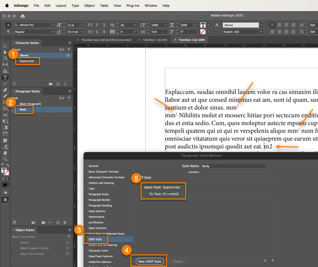Create new character style with plus icon

click(58, 84)
